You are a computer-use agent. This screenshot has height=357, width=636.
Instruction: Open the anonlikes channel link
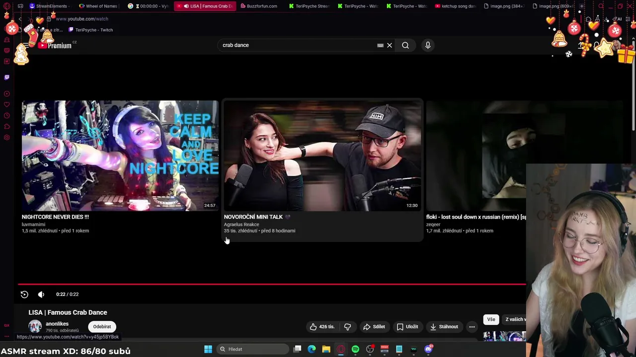coord(57,324)
